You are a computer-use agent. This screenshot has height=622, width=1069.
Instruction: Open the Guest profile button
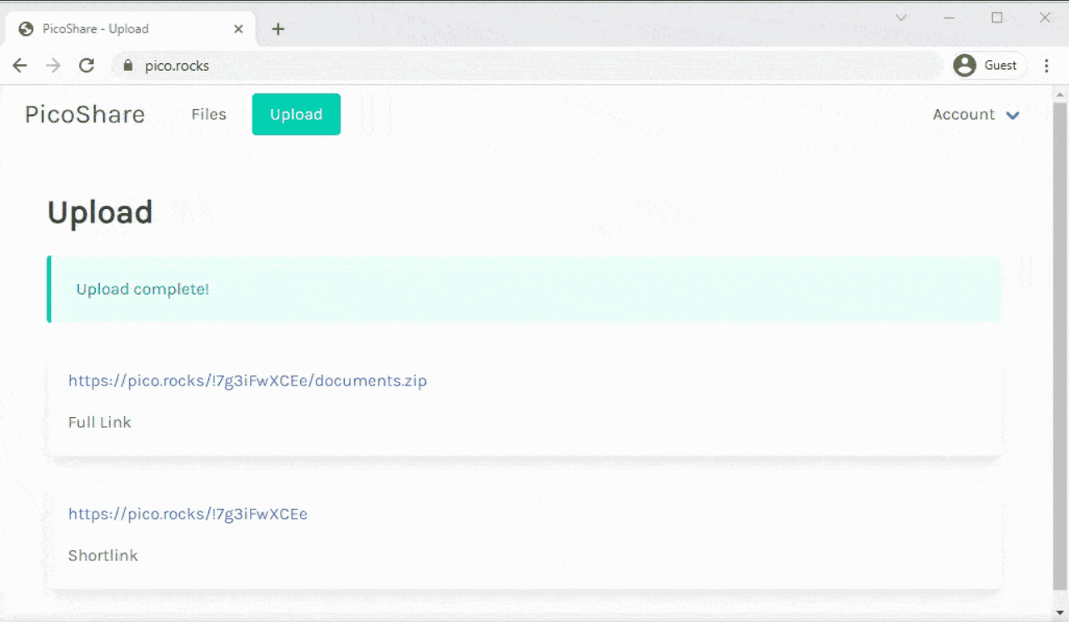tap(989, 66)
